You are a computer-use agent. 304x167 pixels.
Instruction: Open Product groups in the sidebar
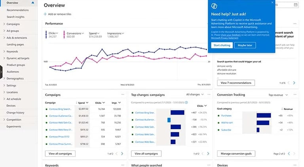[16, 65]
